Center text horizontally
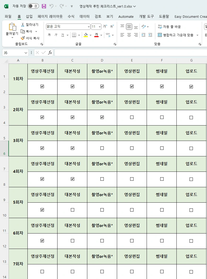This screenshot has height=279, width=207. tap(129, 35)
